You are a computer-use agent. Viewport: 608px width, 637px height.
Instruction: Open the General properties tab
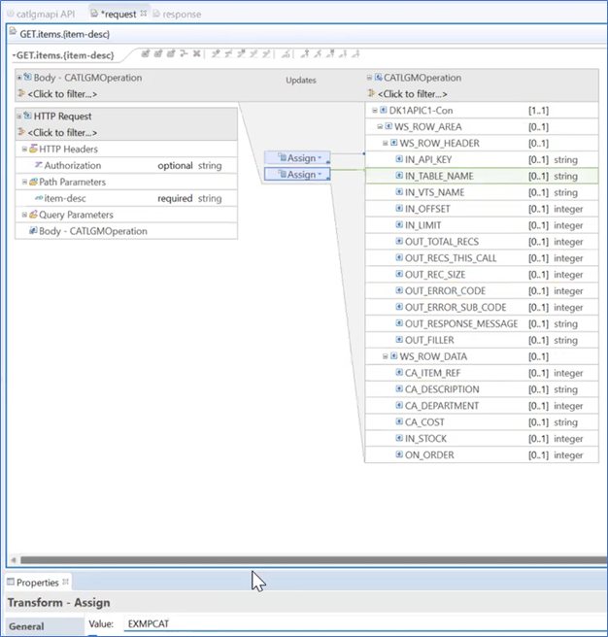coord(45,626)
